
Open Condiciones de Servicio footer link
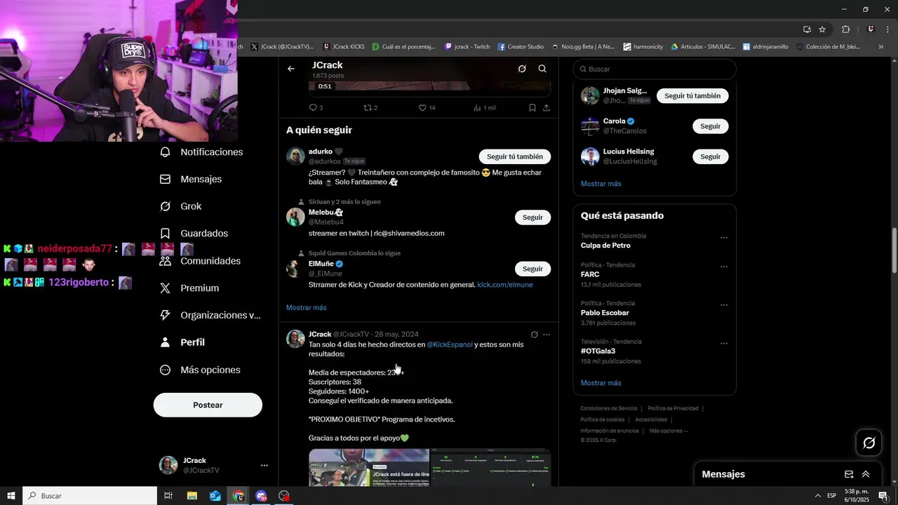(x=609, y=408)
